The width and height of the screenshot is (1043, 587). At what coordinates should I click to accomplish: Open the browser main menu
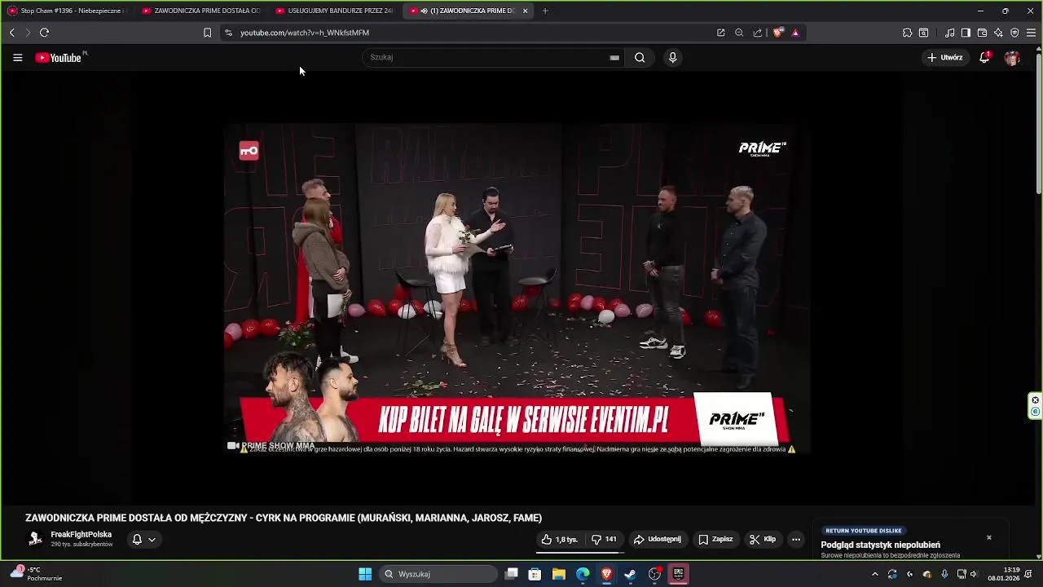pos(1031,33)
